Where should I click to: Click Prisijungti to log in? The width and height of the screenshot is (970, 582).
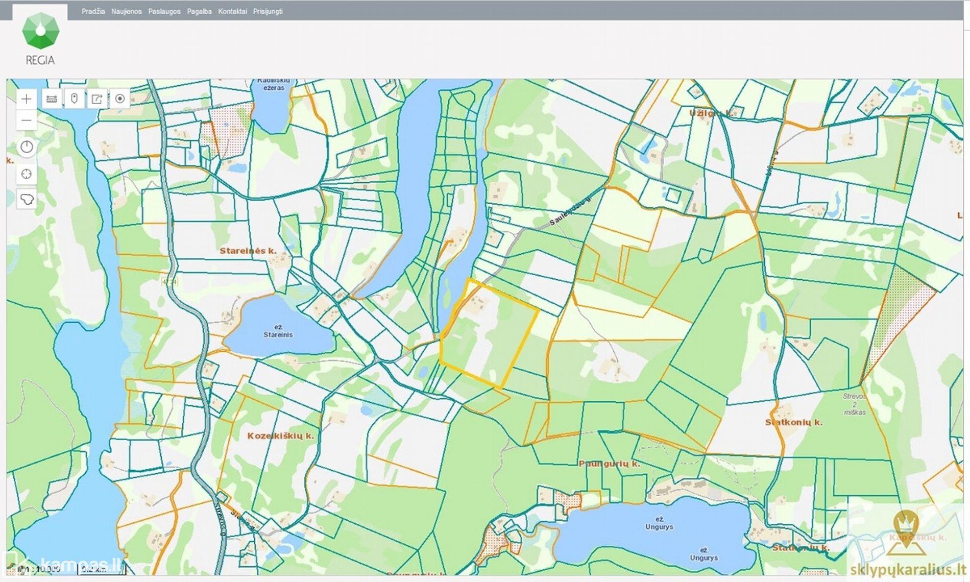[x=268, y=11]
